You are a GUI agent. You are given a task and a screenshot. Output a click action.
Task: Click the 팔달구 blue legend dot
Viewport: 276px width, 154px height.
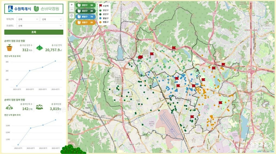pyautogui.click(x=100, y=18)
